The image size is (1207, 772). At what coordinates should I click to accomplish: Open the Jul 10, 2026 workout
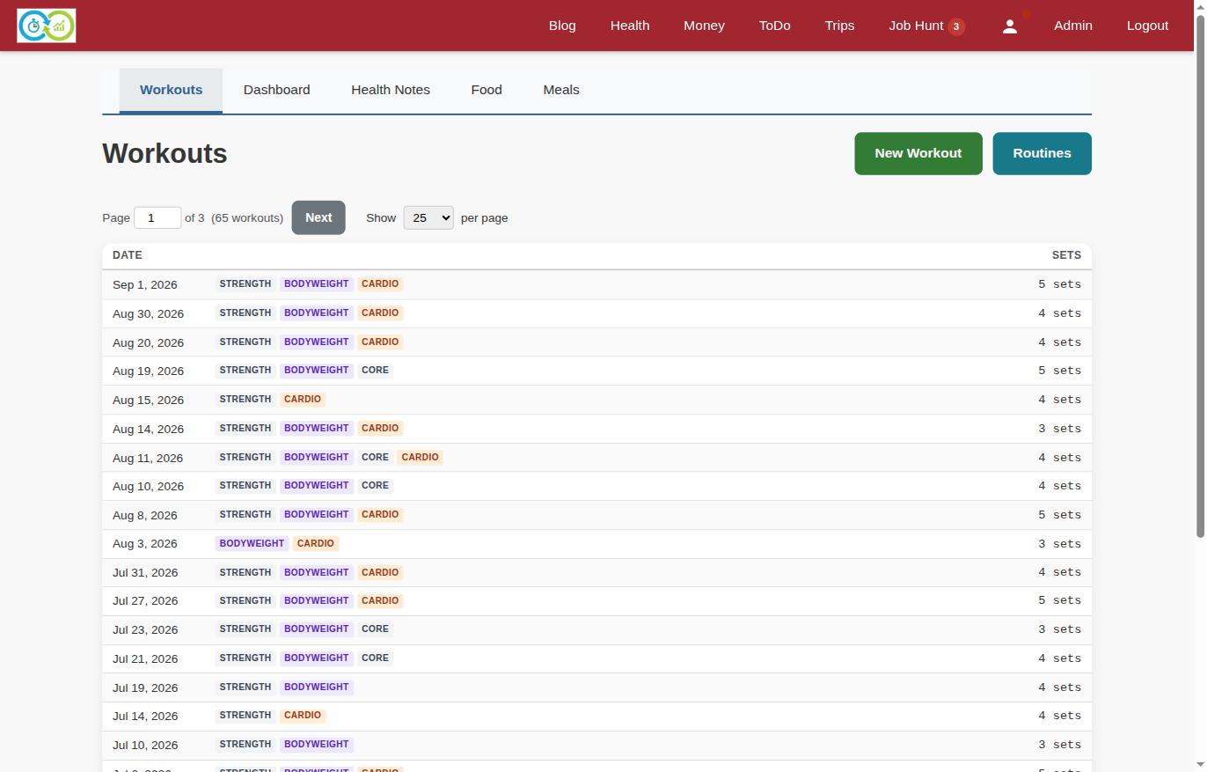596,745
